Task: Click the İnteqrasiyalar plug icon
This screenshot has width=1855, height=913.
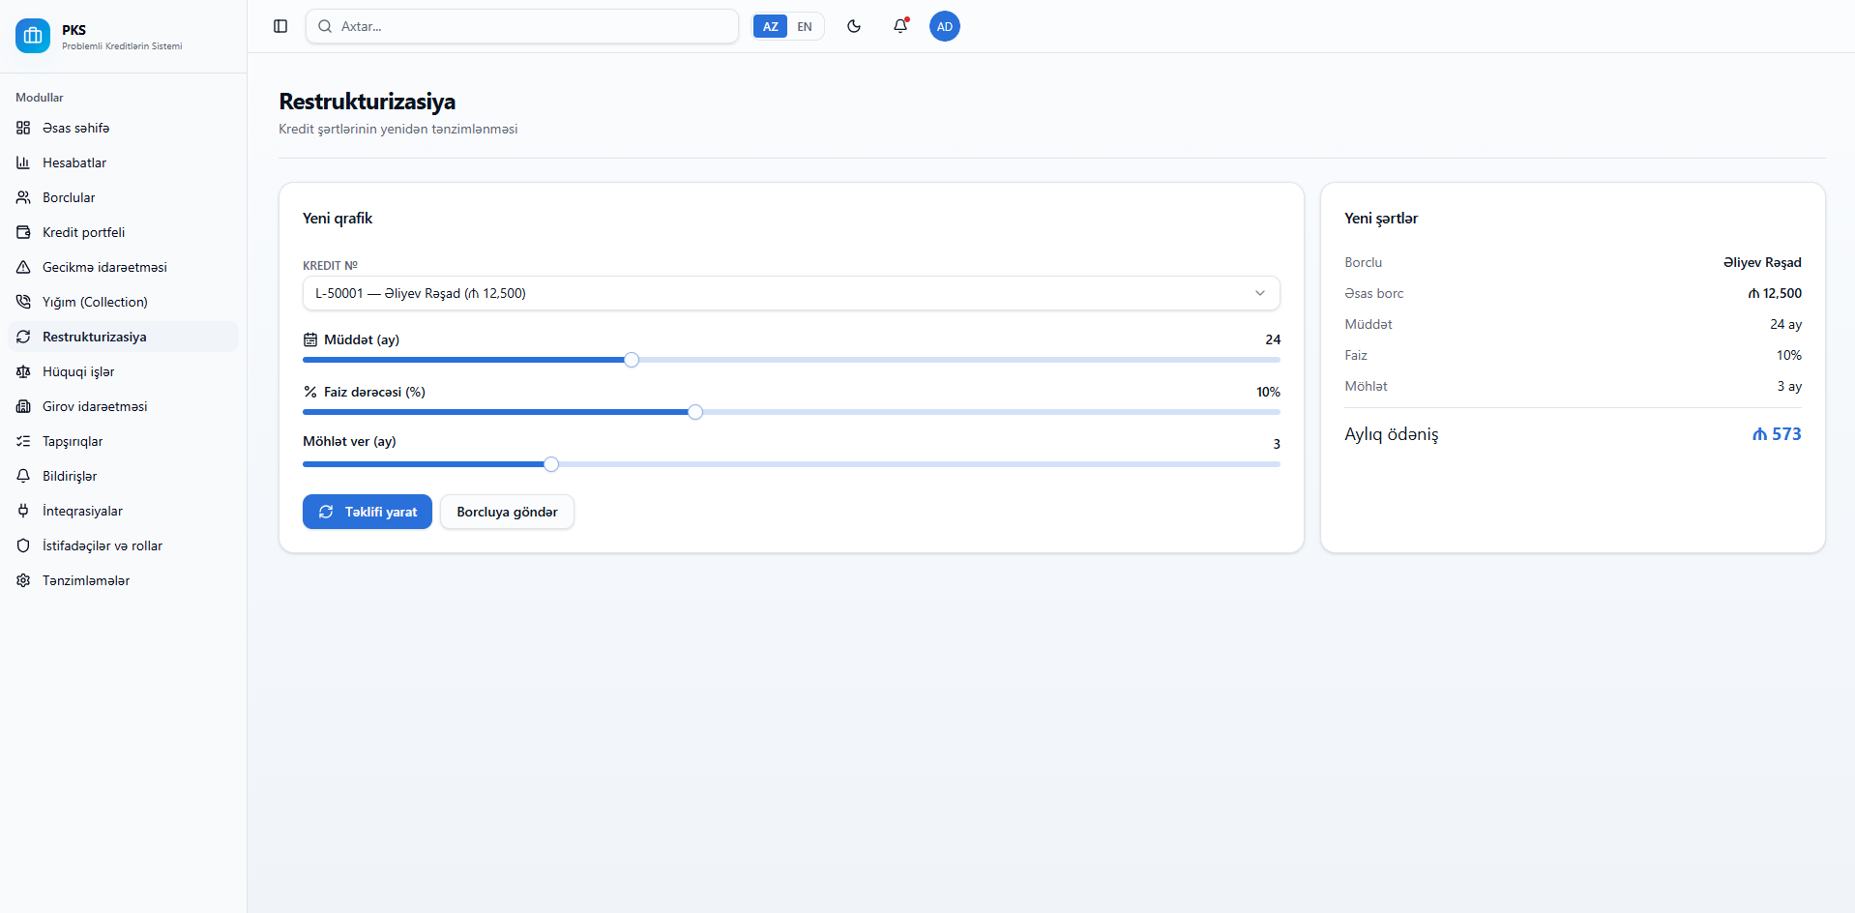Action: click(x=23, y=511)
